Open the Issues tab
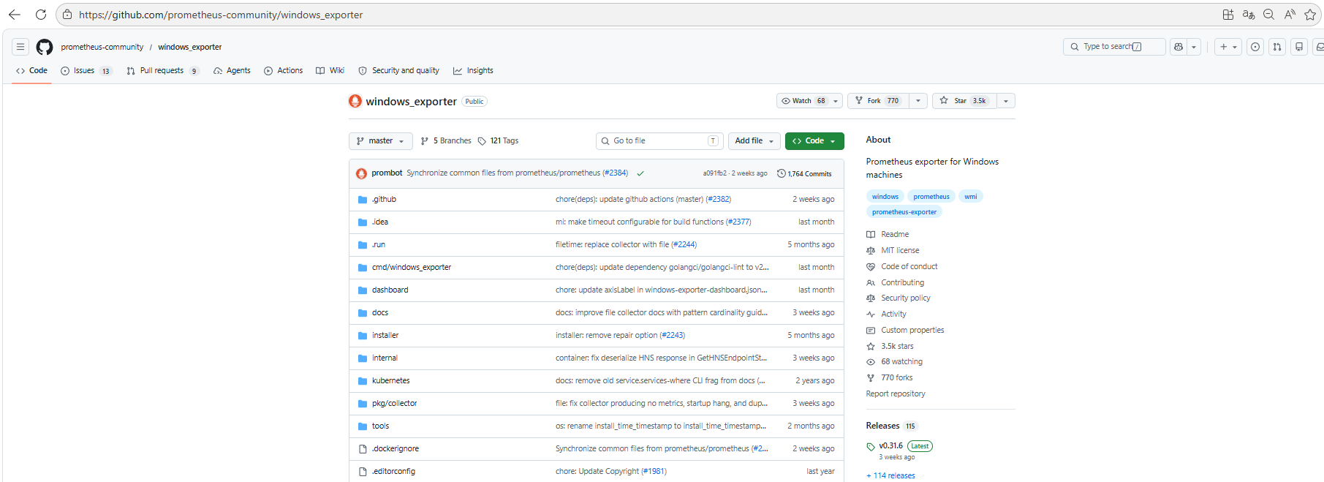The image size is (1324, 482). point(86,71)
